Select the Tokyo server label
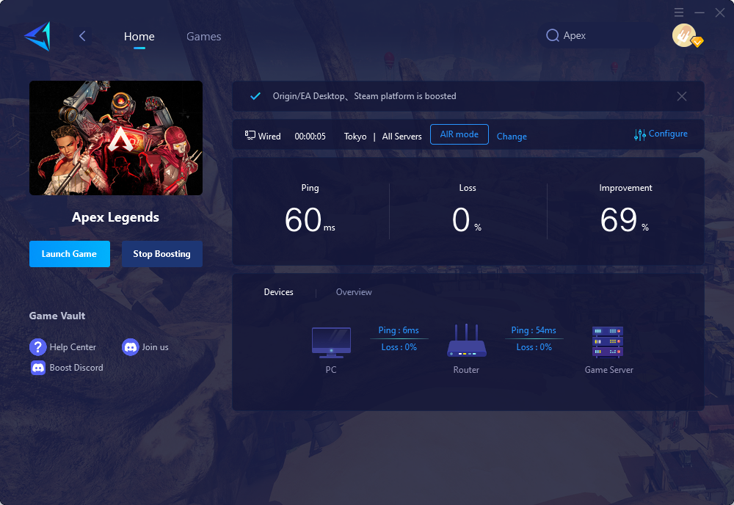 (355, 137)
